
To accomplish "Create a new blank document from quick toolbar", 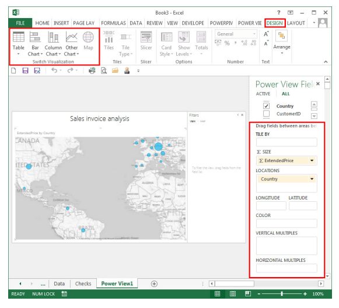I will click(x=13, y=71).
